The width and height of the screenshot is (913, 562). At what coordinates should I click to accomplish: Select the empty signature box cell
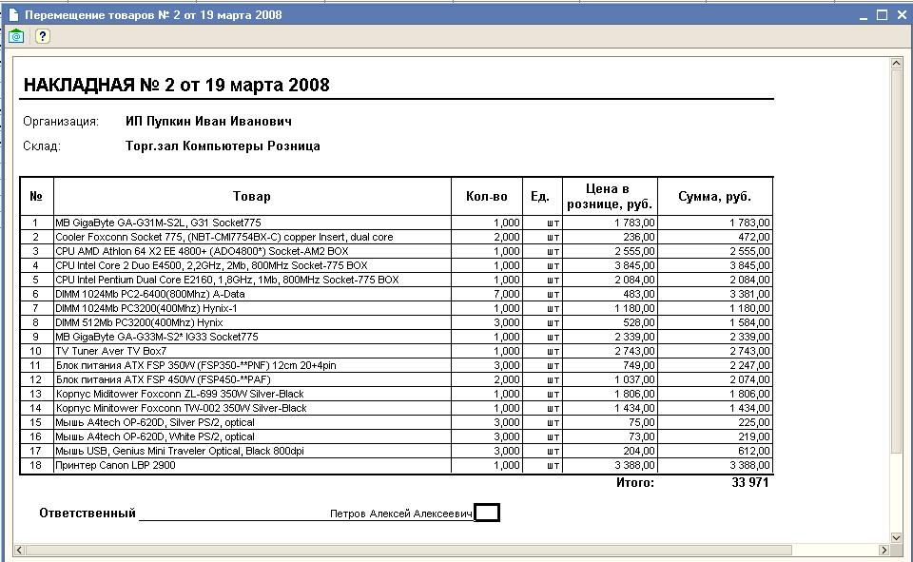coord(487,513)
